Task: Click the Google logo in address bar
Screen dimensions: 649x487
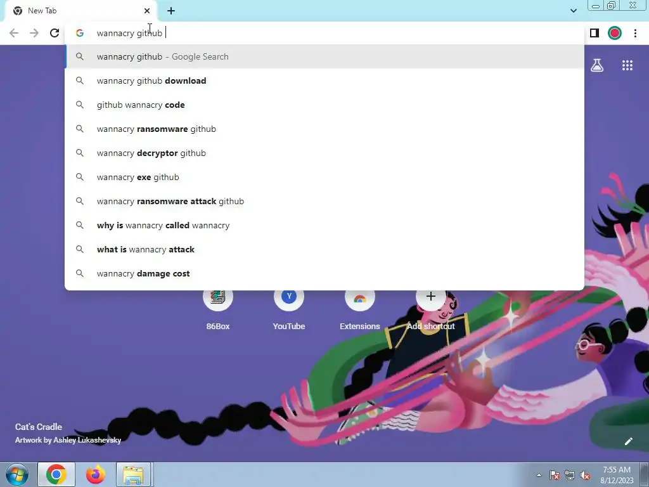Action: coord(79,33)
